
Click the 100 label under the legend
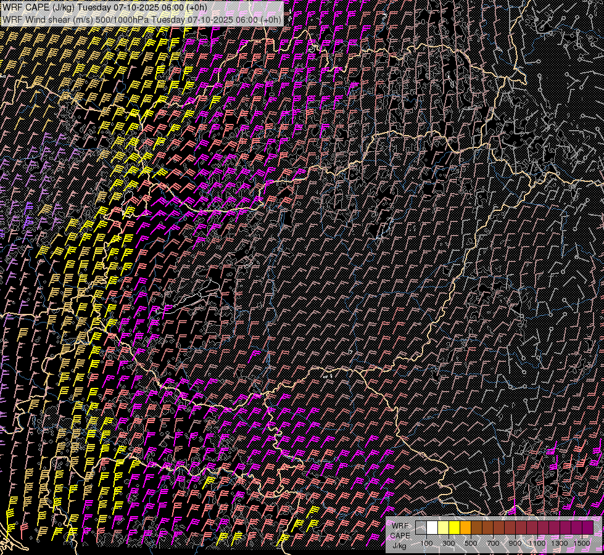426,543
